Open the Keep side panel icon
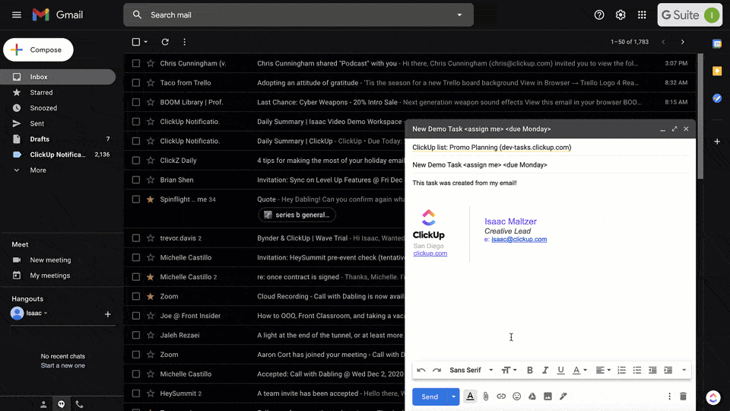The width and height of the screenshot is (730, 411). (717, 71)
